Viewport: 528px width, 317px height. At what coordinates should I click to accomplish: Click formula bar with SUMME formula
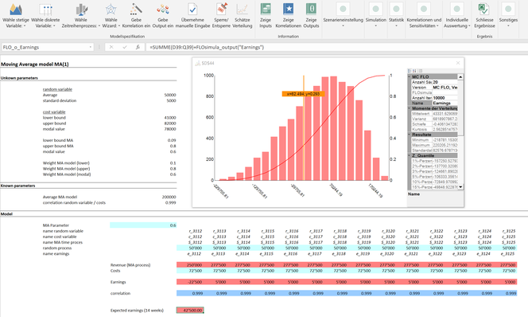[x=336, y=47]
